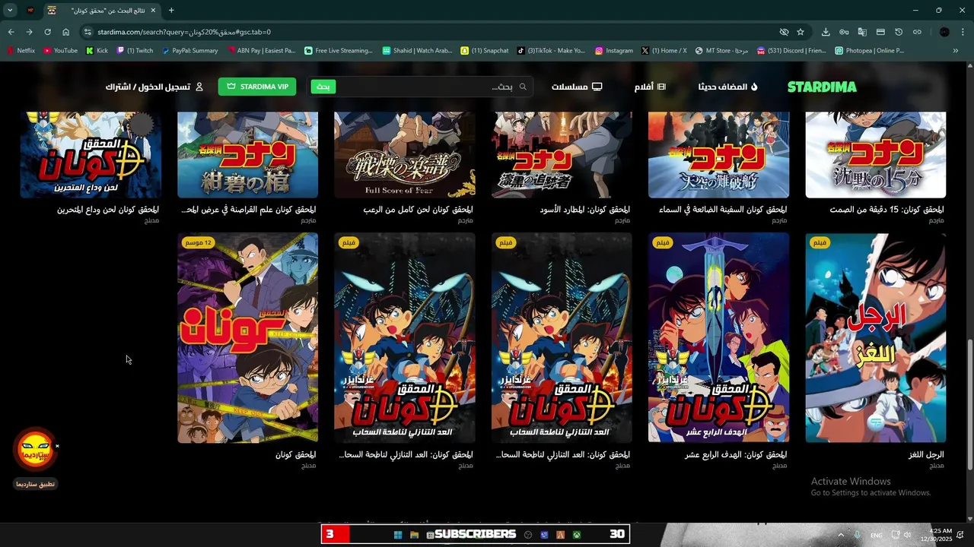Open the Xbox app in taskbar
The height and width of the screenshot is (547, 974).
(x=577, y=535)
